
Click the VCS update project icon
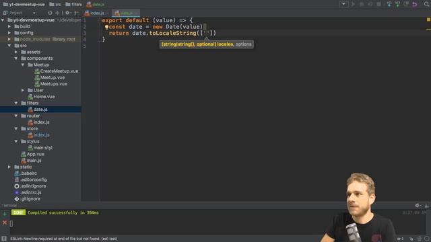pyautogui.click(x=389, y=4)
